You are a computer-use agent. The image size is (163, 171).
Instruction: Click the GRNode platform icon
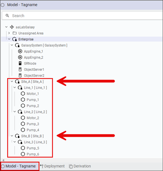tap(20, 63)
